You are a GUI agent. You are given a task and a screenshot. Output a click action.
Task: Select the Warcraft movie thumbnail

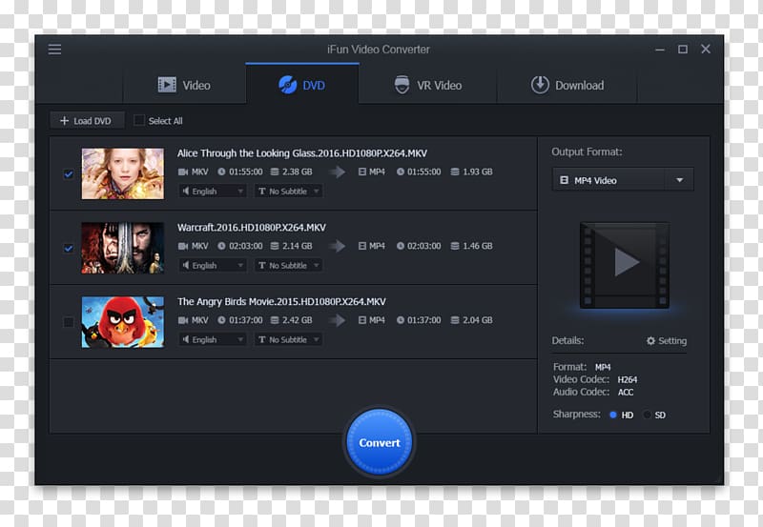123,248
